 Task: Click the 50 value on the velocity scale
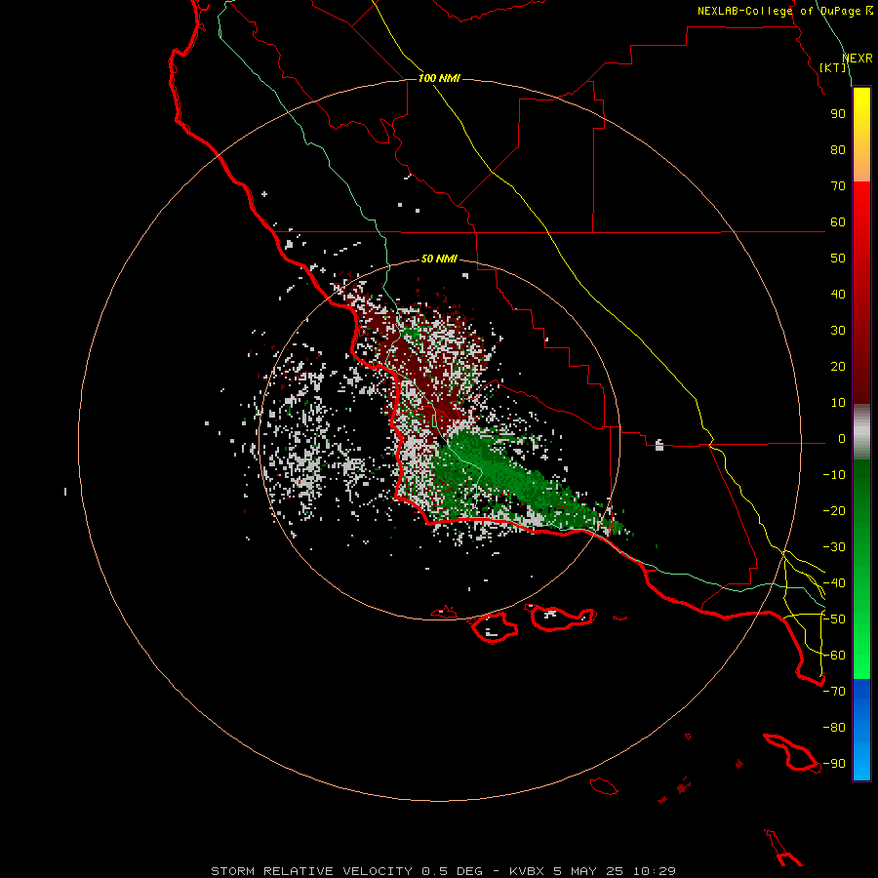tap(838, 259)
